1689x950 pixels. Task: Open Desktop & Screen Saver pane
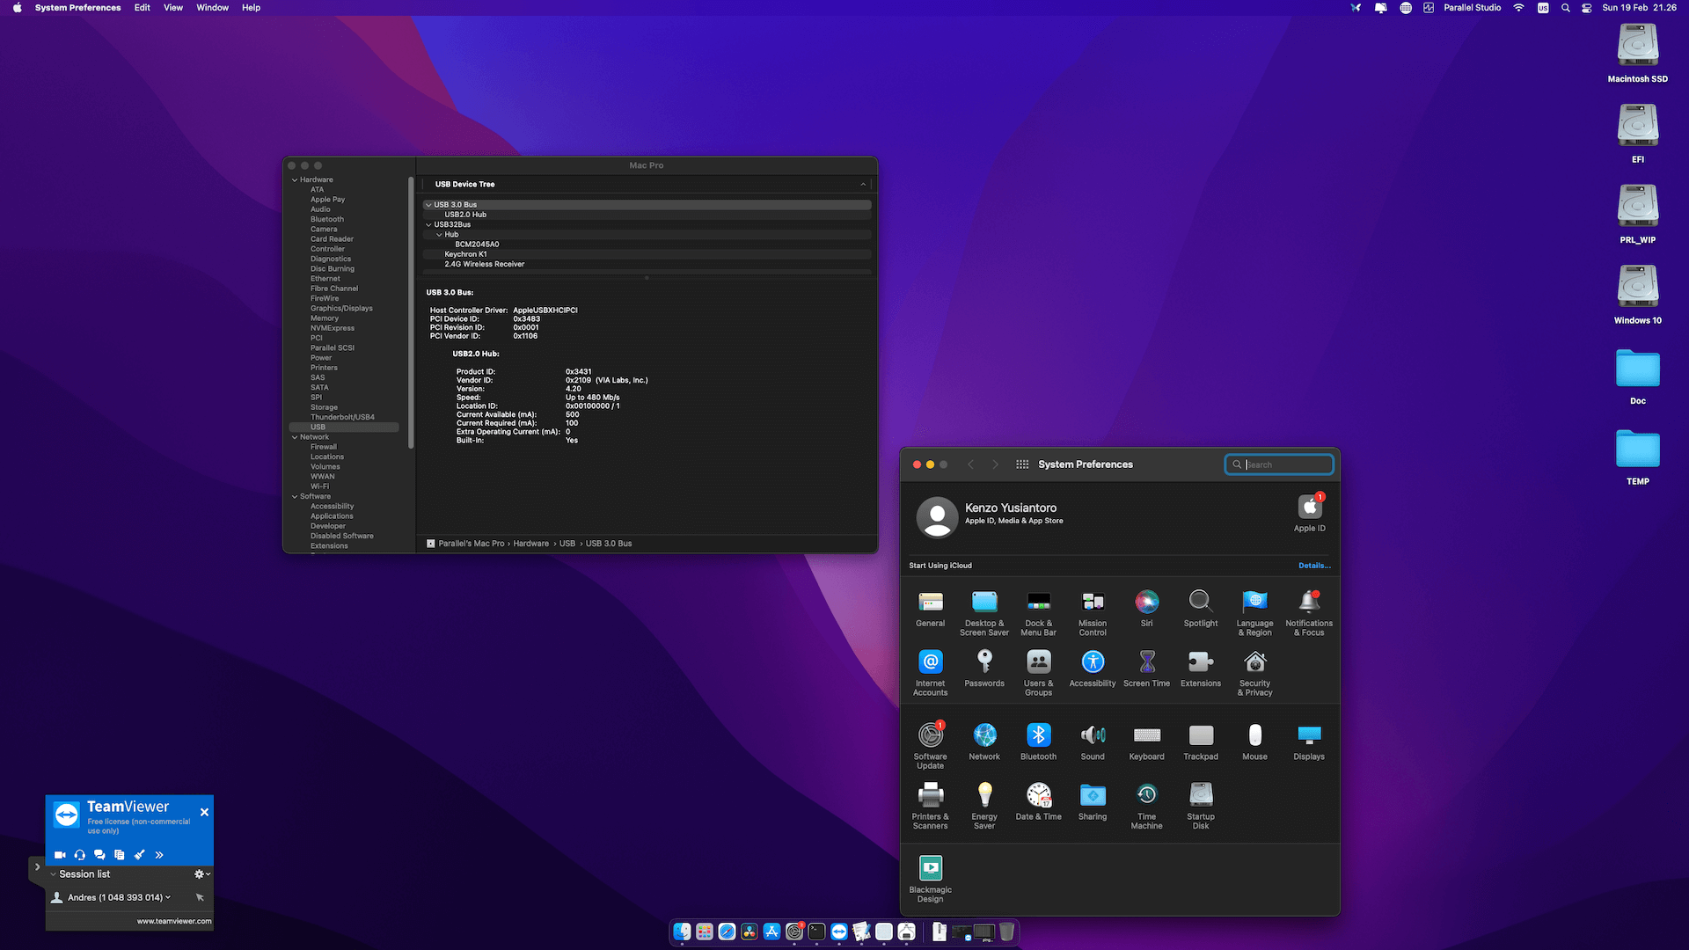(x=984, y=613)
